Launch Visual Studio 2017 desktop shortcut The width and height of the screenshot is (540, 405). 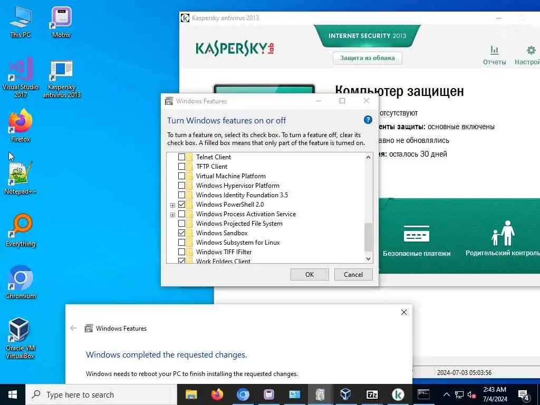tap(21, 78)
